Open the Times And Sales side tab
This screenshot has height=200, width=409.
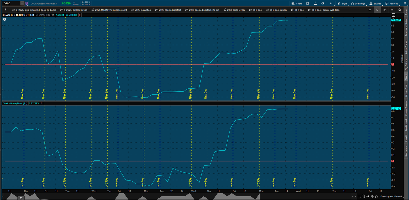(406, 28)
